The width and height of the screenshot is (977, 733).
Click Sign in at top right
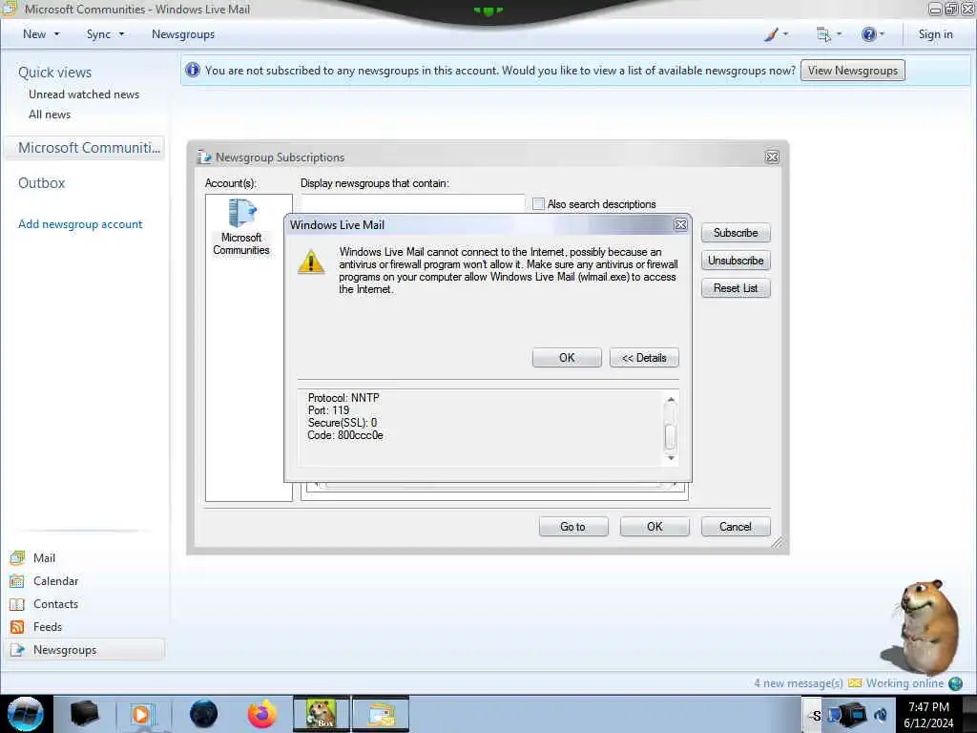pos(935,34)
